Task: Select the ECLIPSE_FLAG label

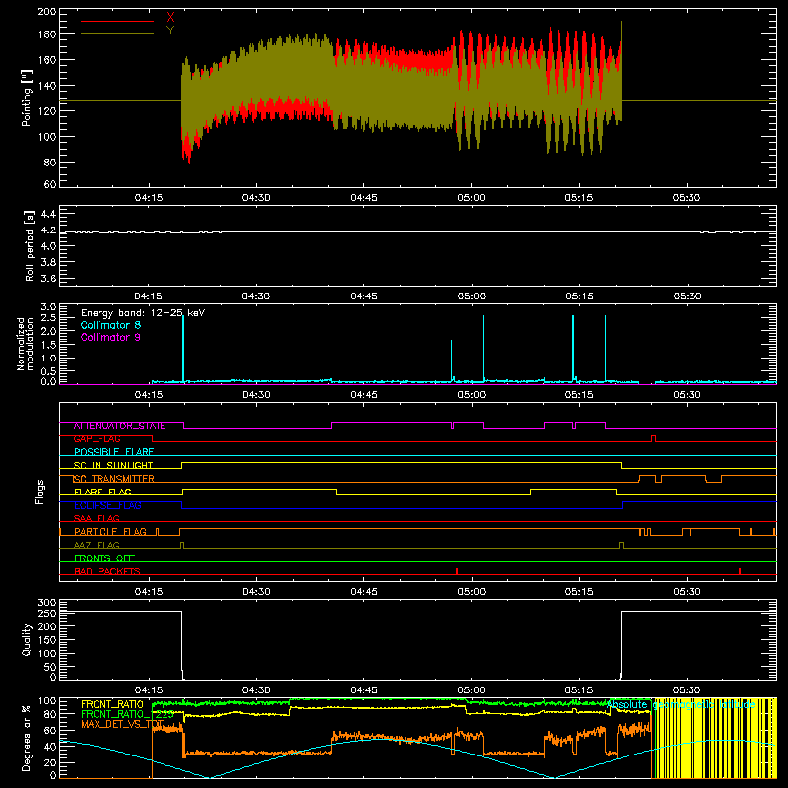Action: pos(107,505)
